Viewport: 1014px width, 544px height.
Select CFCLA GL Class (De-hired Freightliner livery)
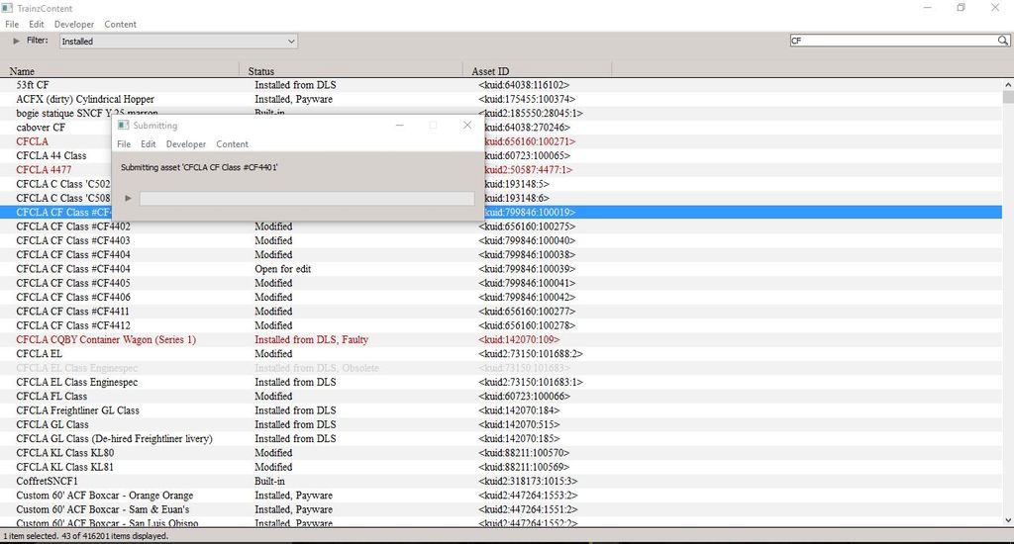pos(501,439)
